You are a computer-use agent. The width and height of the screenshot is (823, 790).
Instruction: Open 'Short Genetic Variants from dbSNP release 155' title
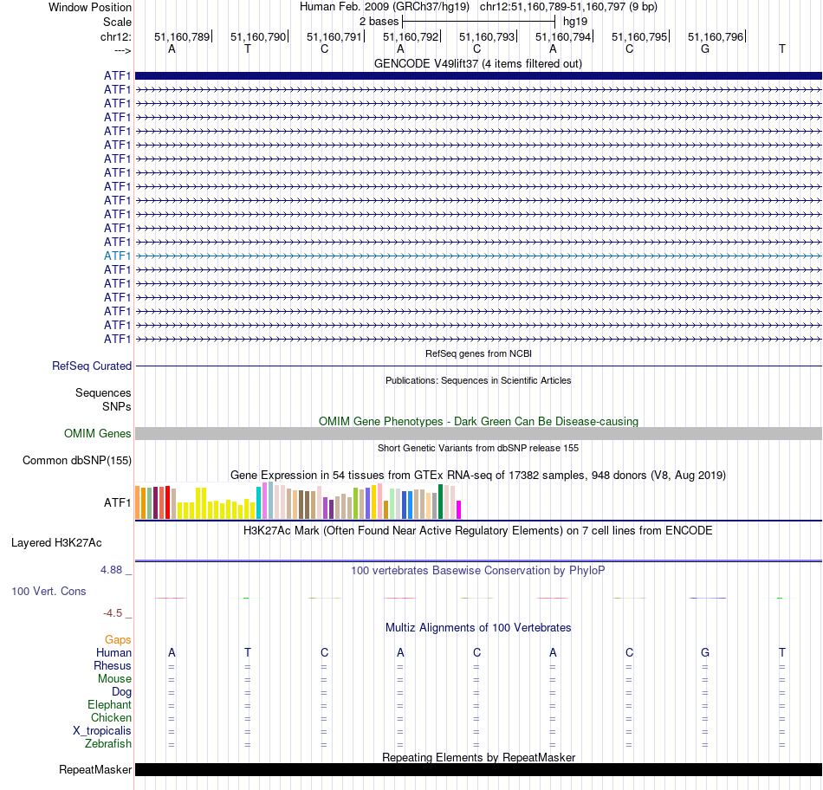point(478,448)
